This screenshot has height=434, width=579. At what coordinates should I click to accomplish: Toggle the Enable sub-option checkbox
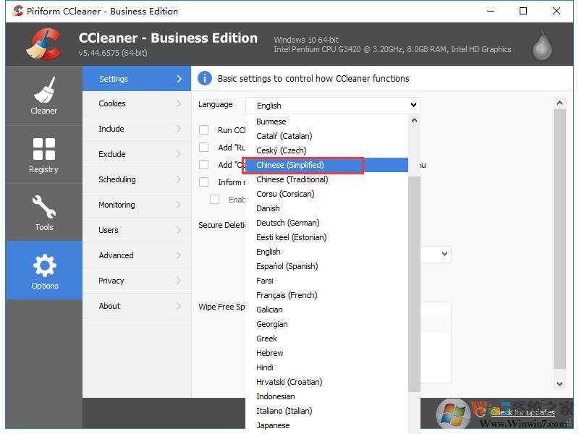(x=215, y=199)
